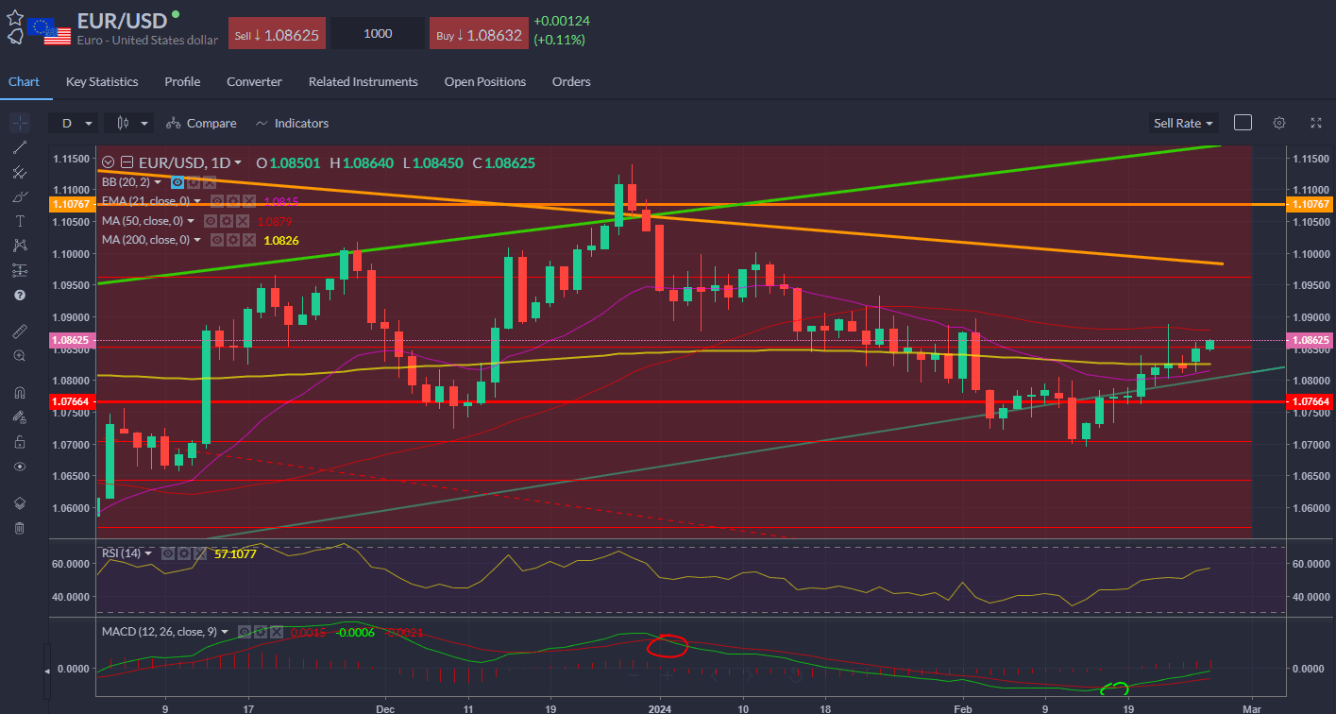The width and height of the screenshot is (1336, 714).
Task: Select the trend line drawing tool
Action: (20, 147)
